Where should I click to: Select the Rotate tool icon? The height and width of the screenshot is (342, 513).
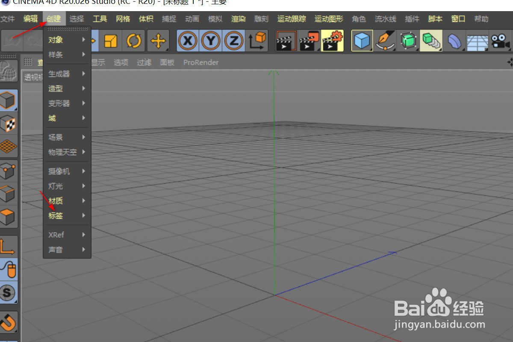(x=134, y=41)
